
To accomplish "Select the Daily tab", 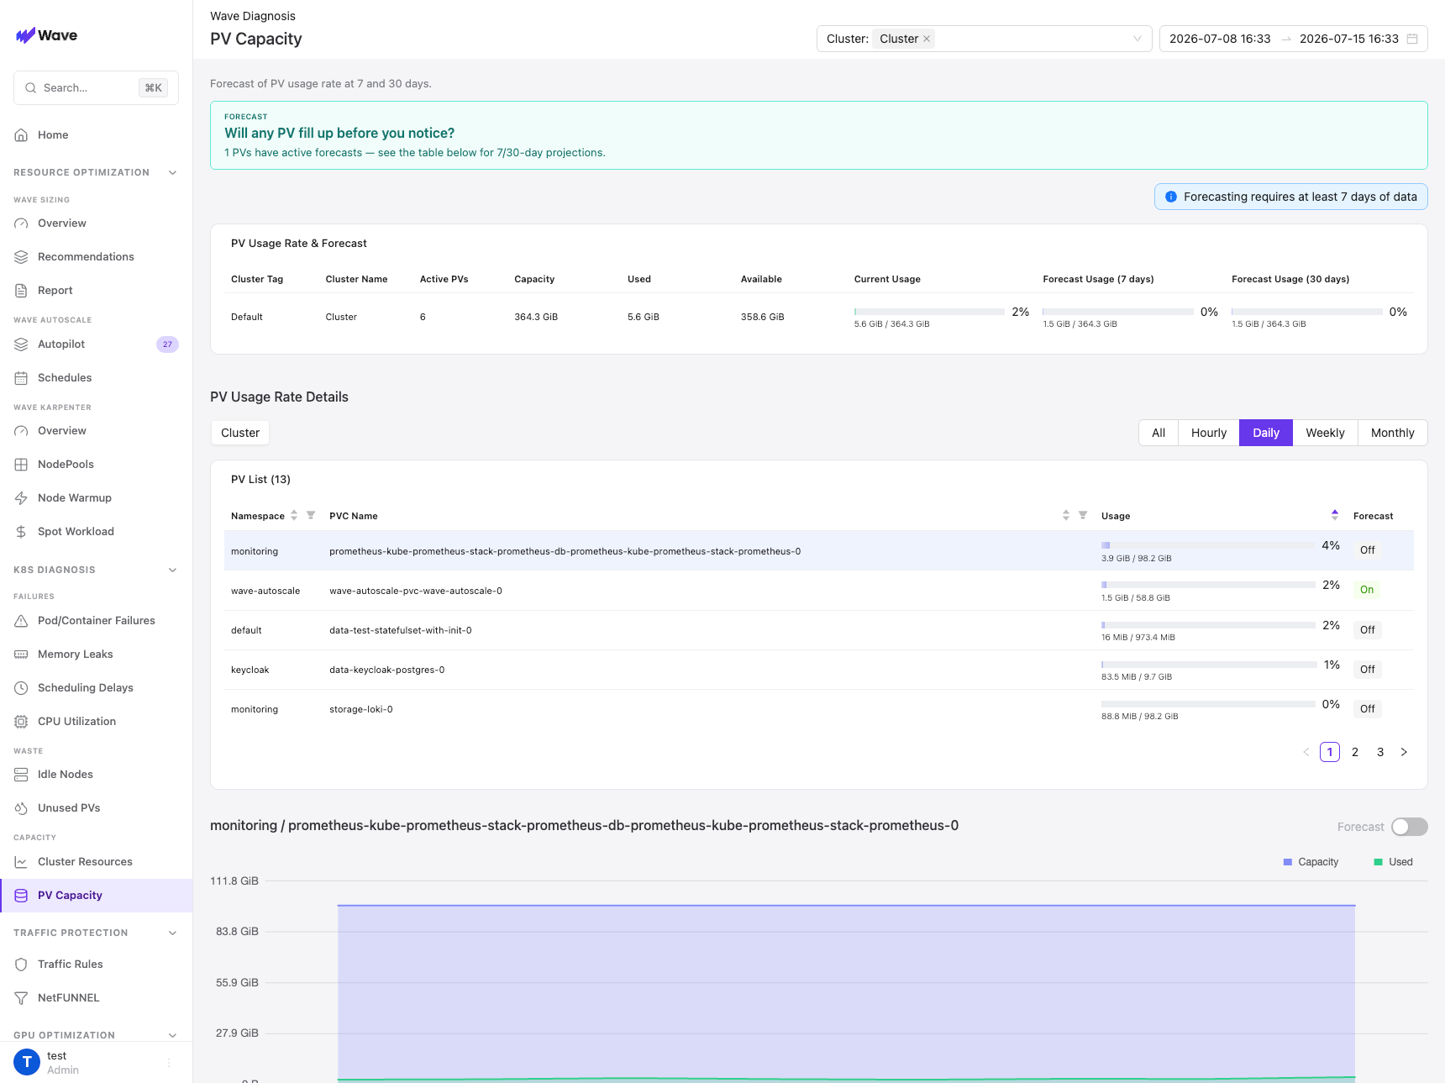I will 1266,433.
